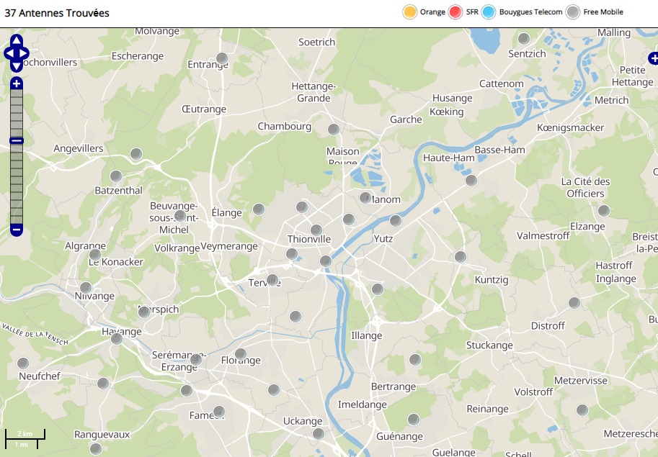Click the 37 Antennes Trouvées heading
The image size is (658, 457).
[57, 13]
